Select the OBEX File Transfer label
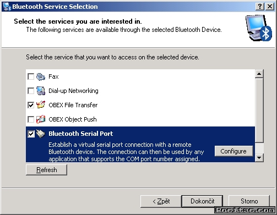The image size is (277, 215). (73, 105)
